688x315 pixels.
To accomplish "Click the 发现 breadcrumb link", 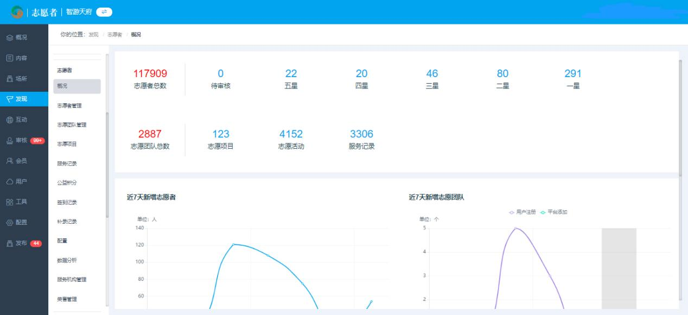I will [x=93, y=35].
